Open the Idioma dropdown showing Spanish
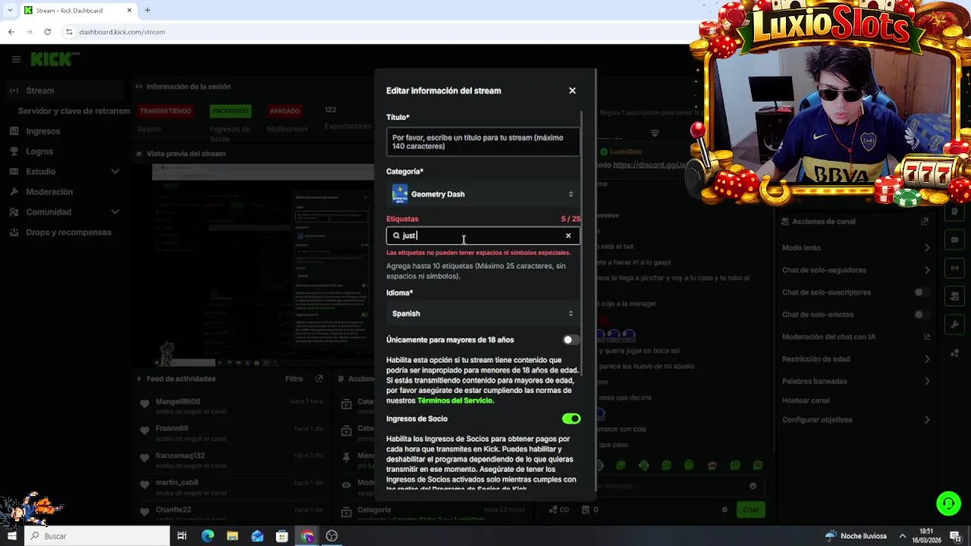 pyautogui.click(x=483, y=313)
